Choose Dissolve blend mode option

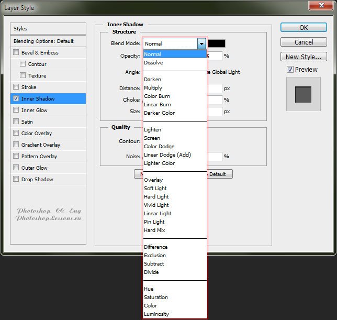coord(153,63)
